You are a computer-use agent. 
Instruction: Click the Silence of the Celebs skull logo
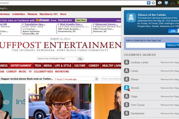131,18
